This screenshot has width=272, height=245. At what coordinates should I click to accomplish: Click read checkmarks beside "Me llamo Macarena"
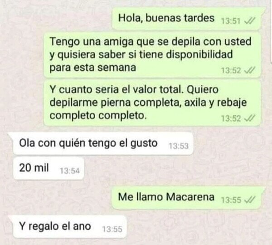coord(250,200)
